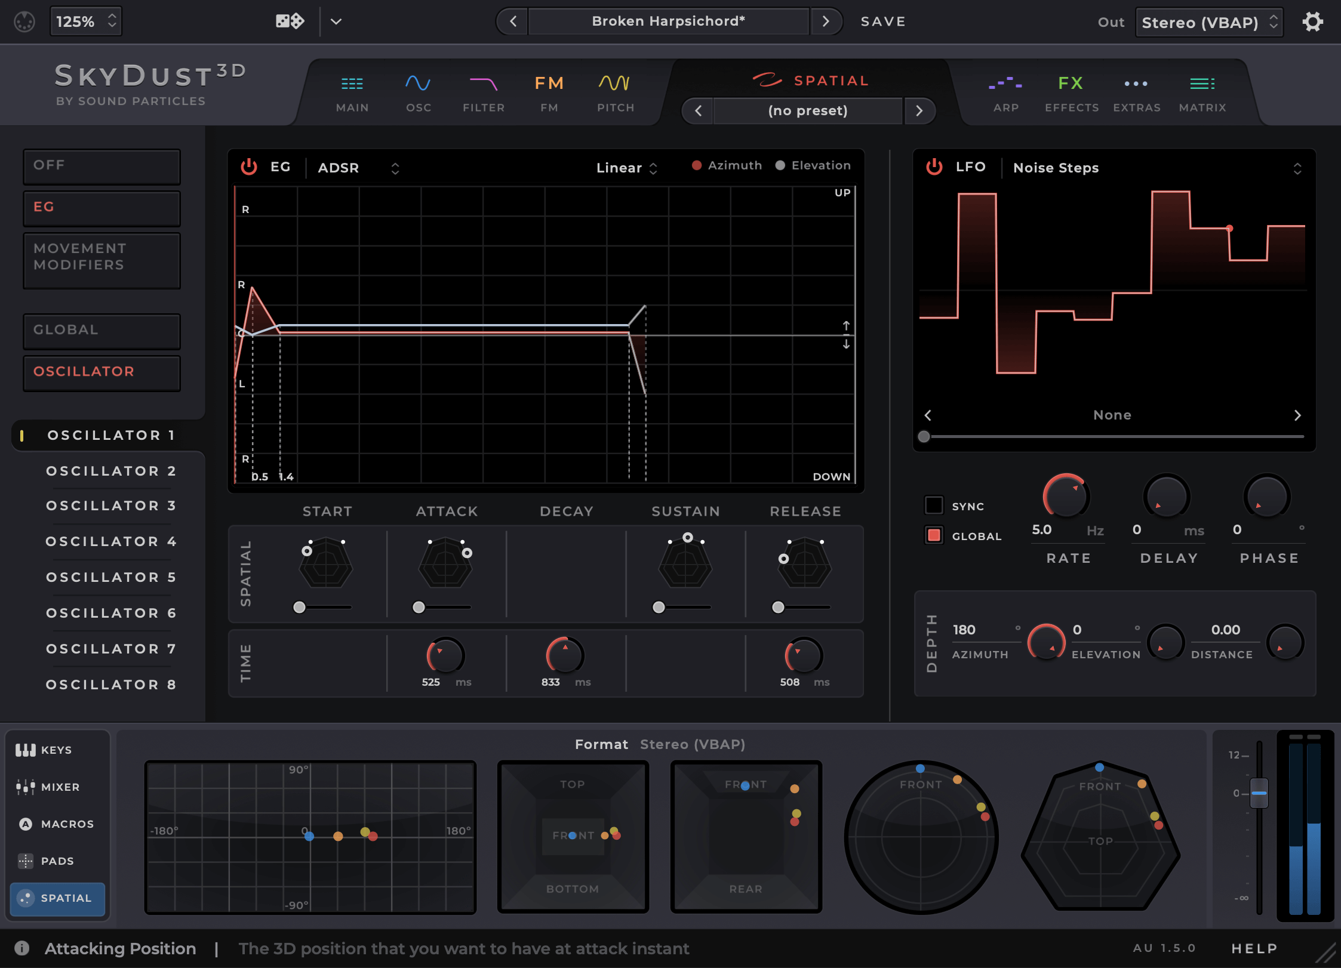The image size is (1341, 968).
Task: Click the randomize dice icon
Action: [290, 21]
